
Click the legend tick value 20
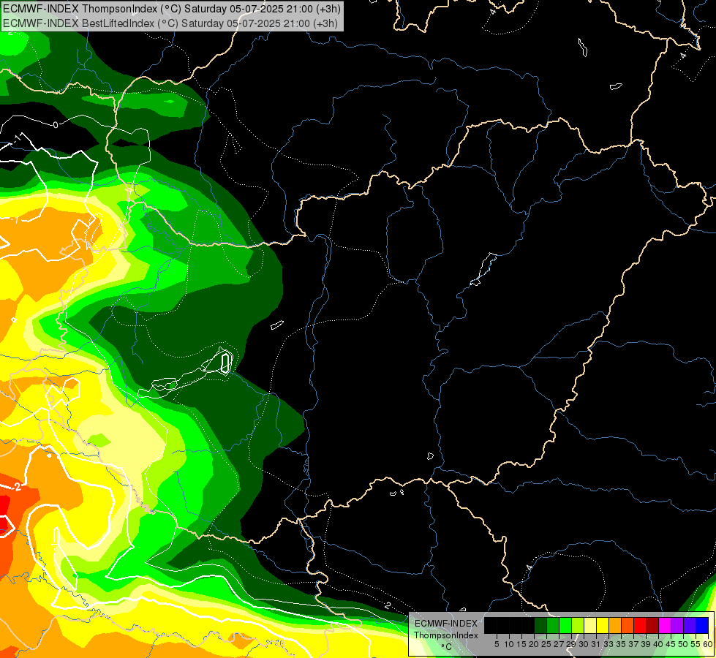pyautogui.click(x=534, y=644)
